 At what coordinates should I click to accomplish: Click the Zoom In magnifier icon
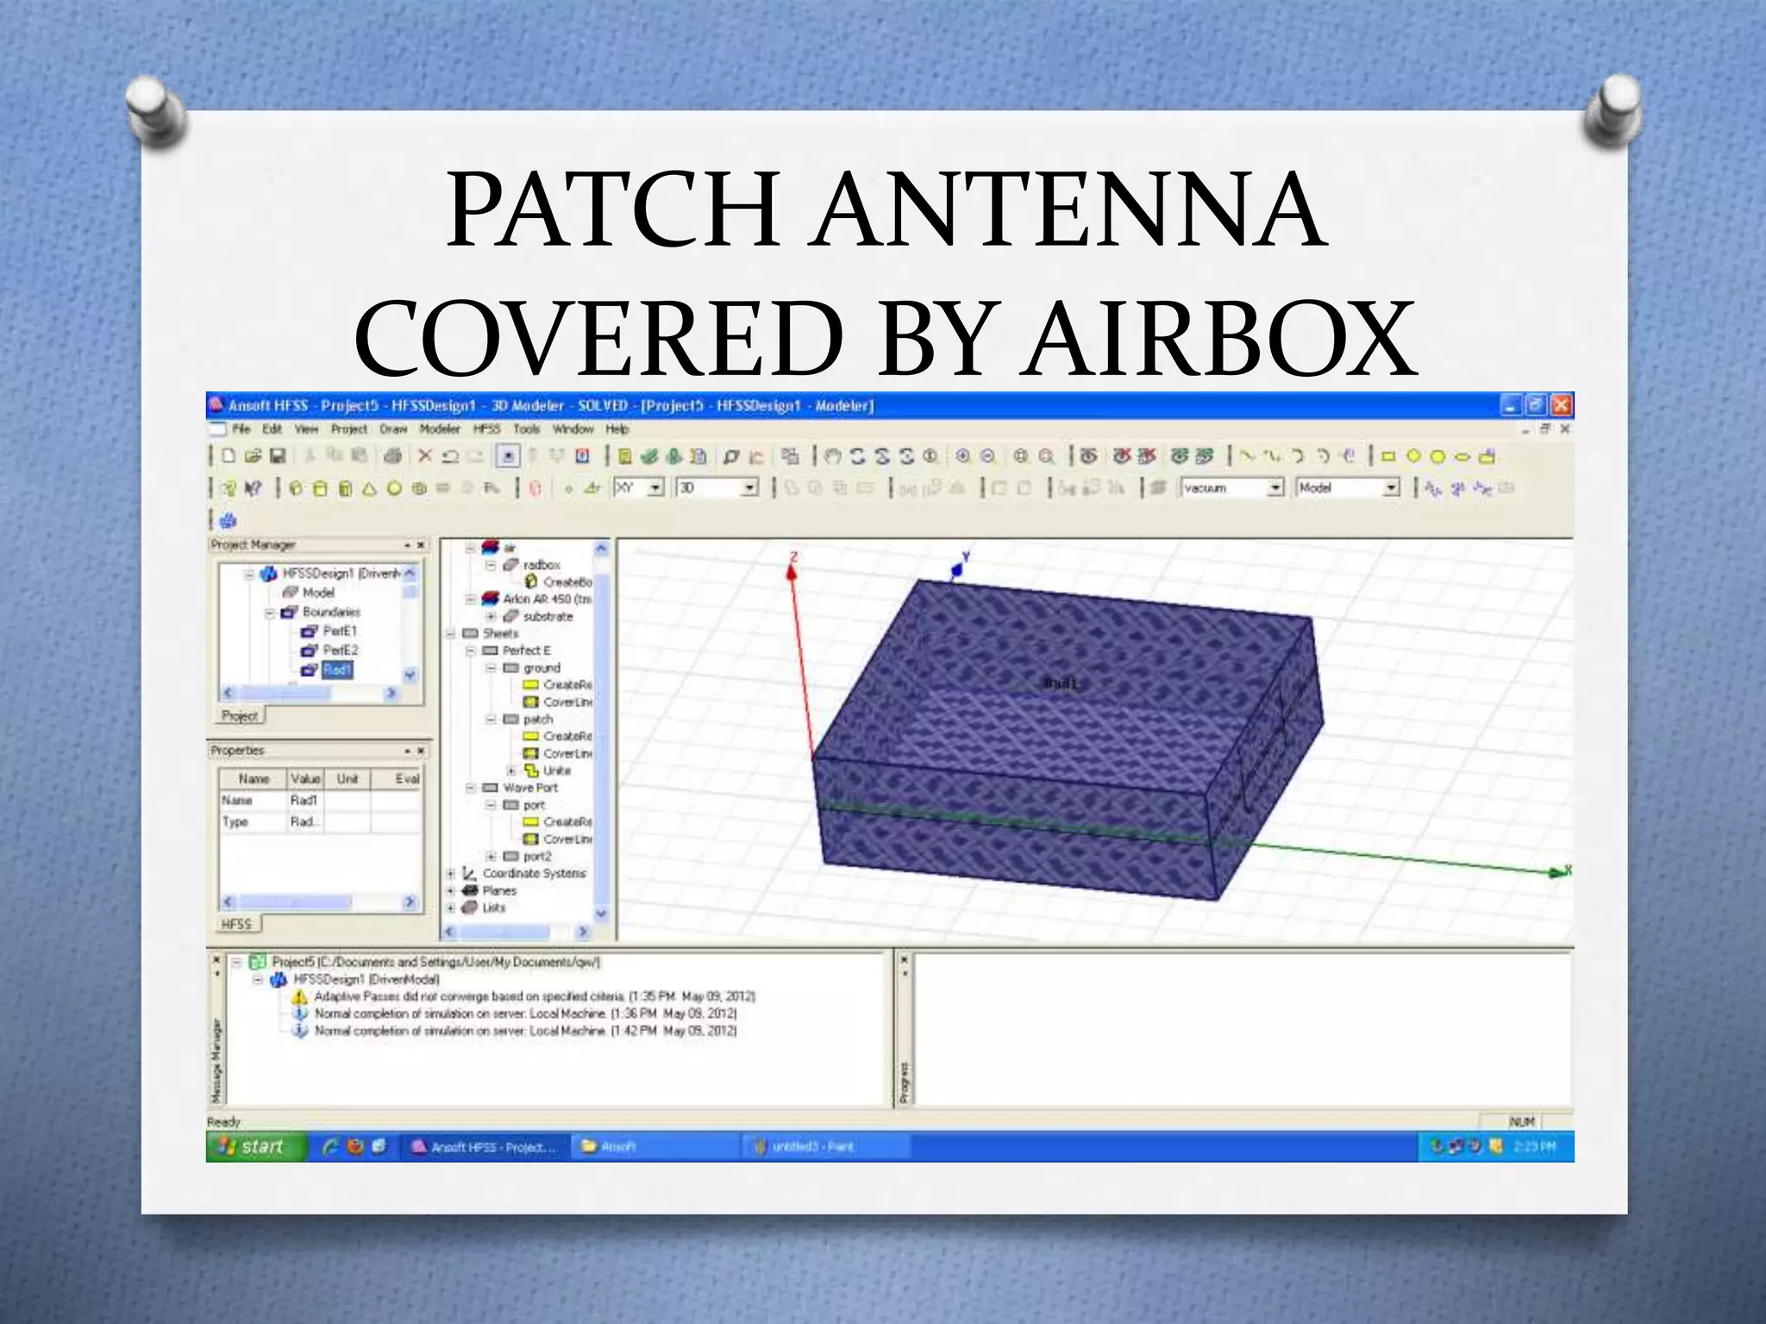pos(963,456)
